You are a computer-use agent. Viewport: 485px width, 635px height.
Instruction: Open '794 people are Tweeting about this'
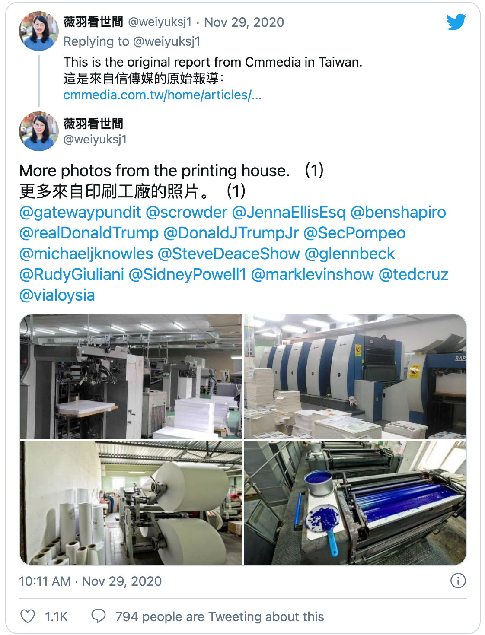220,616
